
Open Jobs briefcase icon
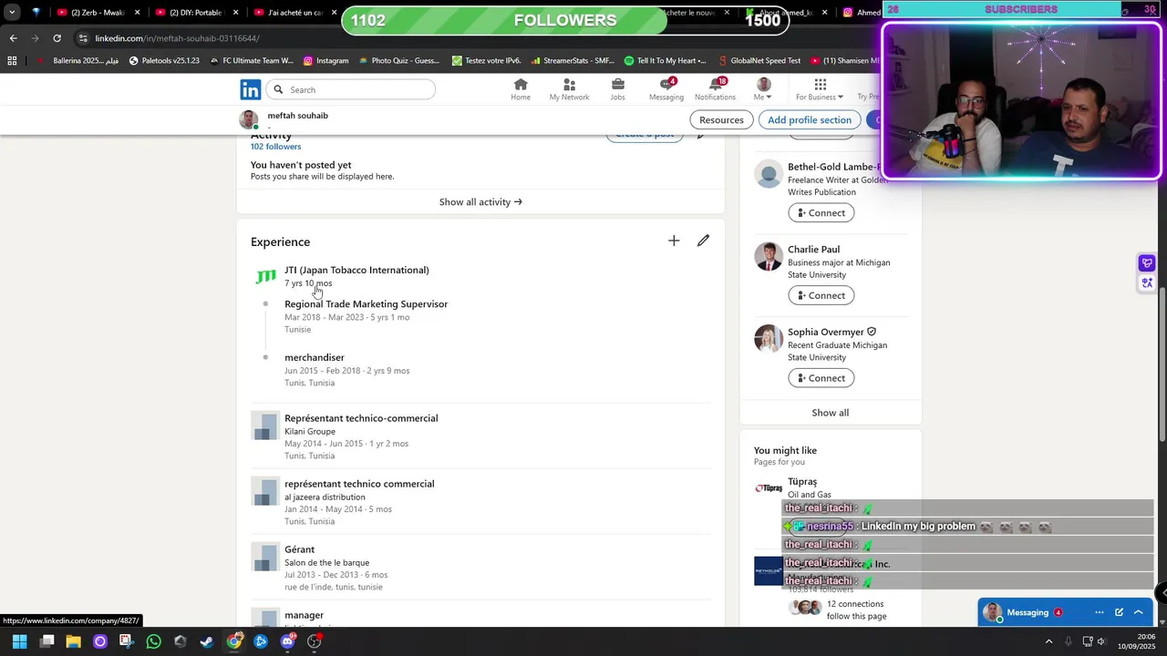point(617,89)
